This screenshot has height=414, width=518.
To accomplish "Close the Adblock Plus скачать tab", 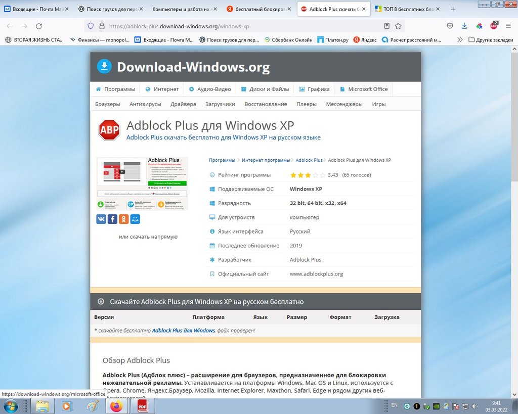I will click(364, 9).
